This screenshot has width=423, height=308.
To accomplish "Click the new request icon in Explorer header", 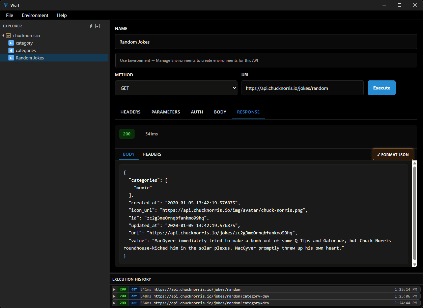I will click(97, 26).
